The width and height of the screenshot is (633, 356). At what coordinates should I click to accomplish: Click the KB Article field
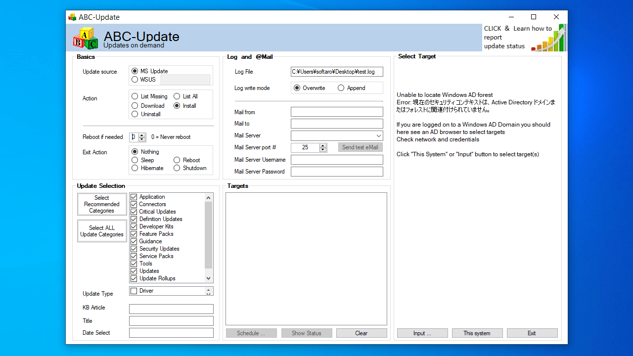(x=171, y=309)
